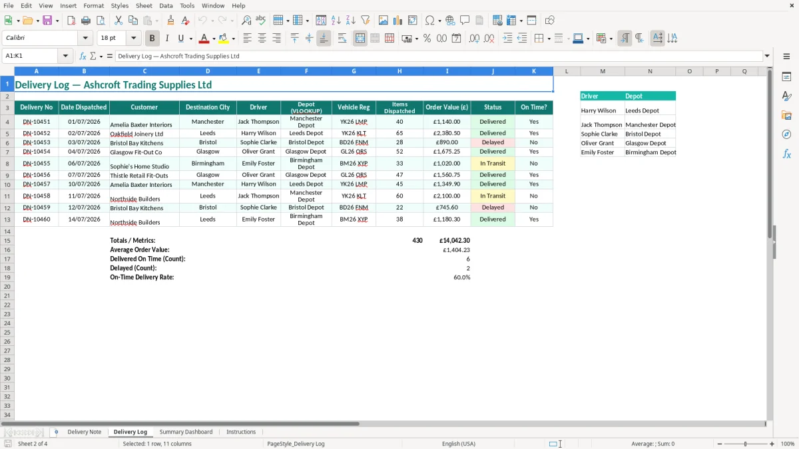799x449 pixels.
Task: Add a new sheet with the plus button
Action: [56, 432]
